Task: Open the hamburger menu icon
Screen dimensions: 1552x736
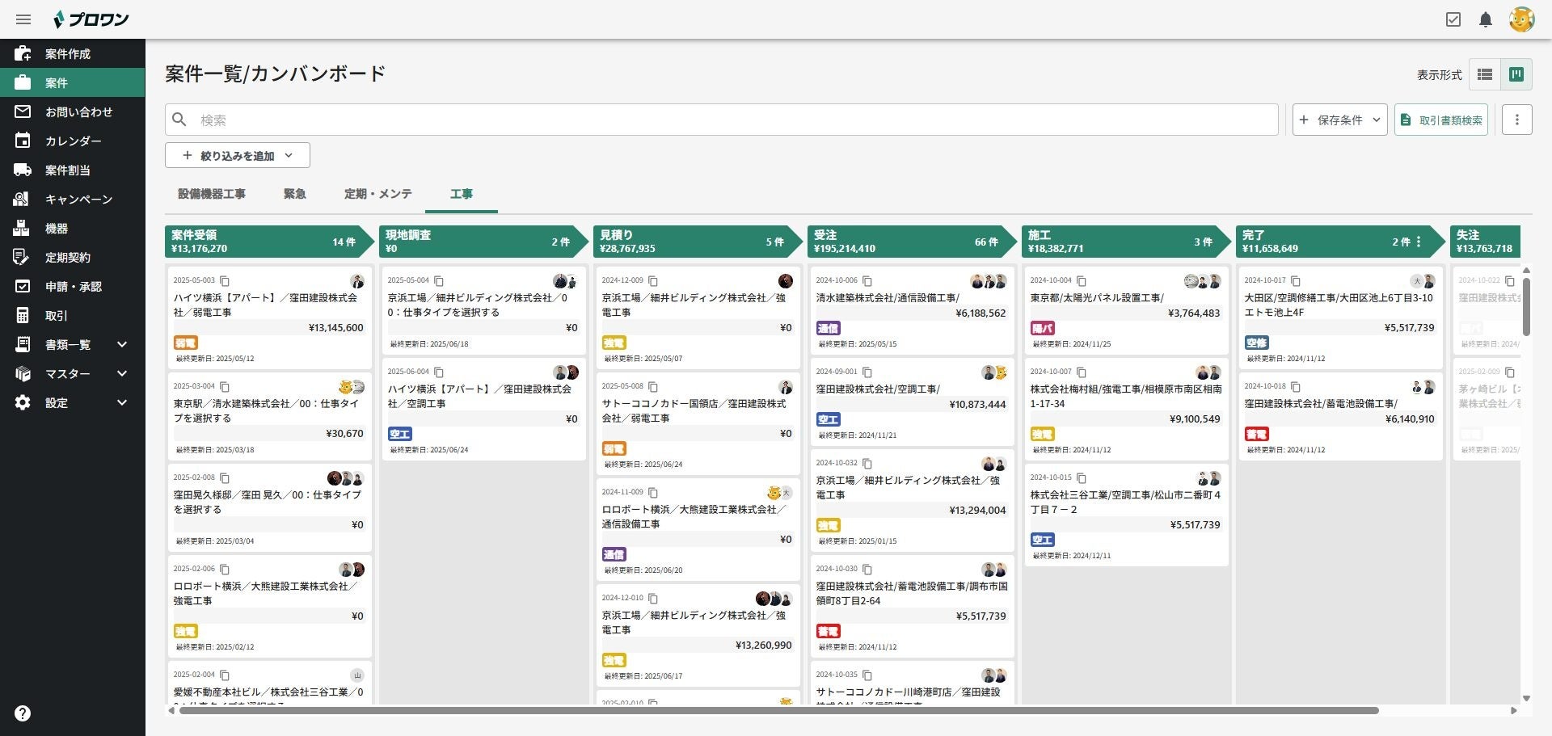Action: [23, 19]
